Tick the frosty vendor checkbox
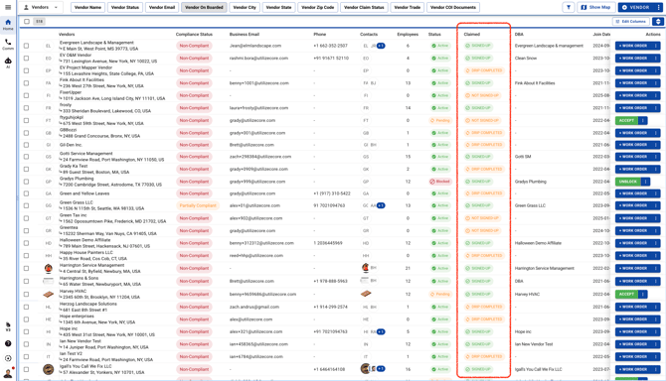This screenshot has width=666, height=381. [x=26, y=108]
